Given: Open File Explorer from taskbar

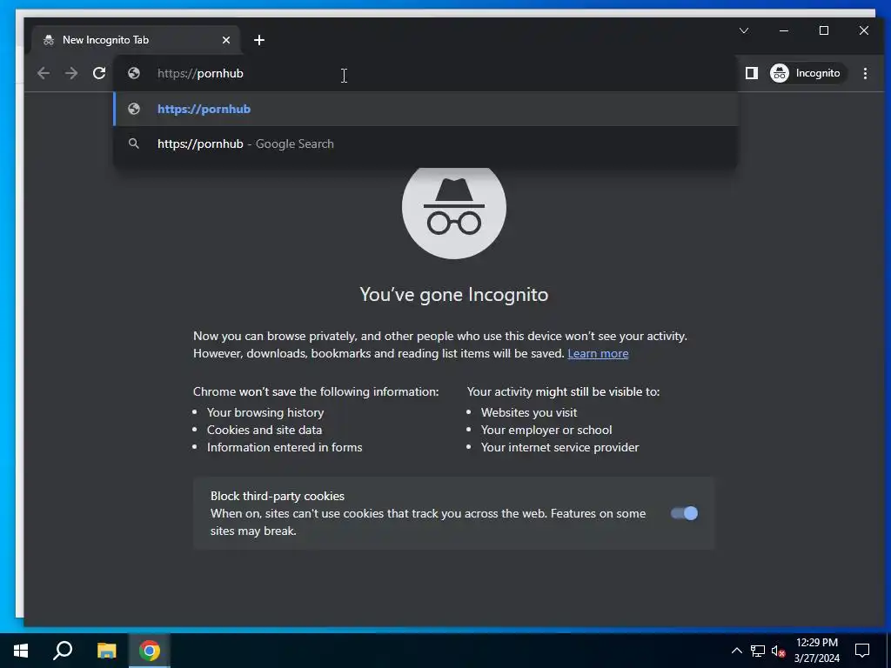Looking at the screenshot, I should pos(106,651).
